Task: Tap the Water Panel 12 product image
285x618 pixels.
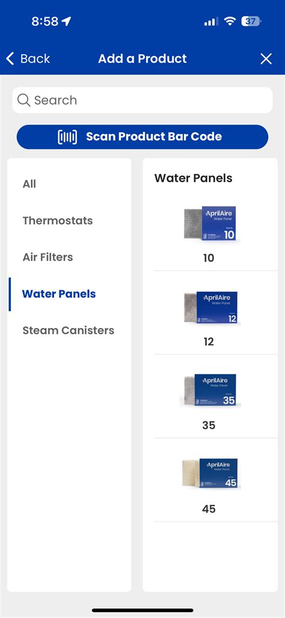Action: (210, 308)
